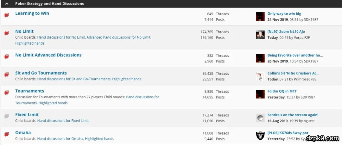Click the red chat icon beside Learning to Win

[x=7, y=15]
